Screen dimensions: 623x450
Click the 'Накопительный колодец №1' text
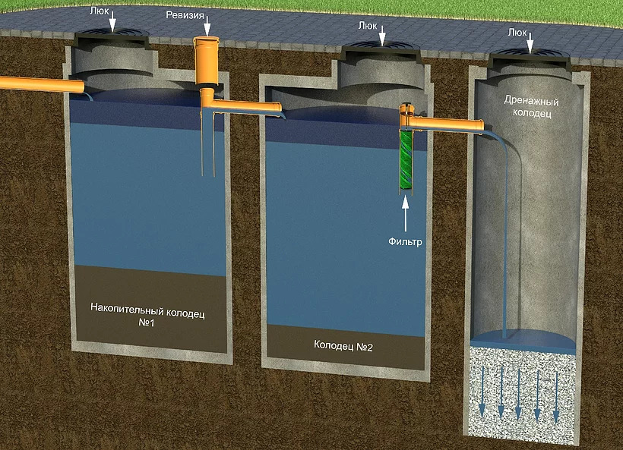tap(147, 315)
